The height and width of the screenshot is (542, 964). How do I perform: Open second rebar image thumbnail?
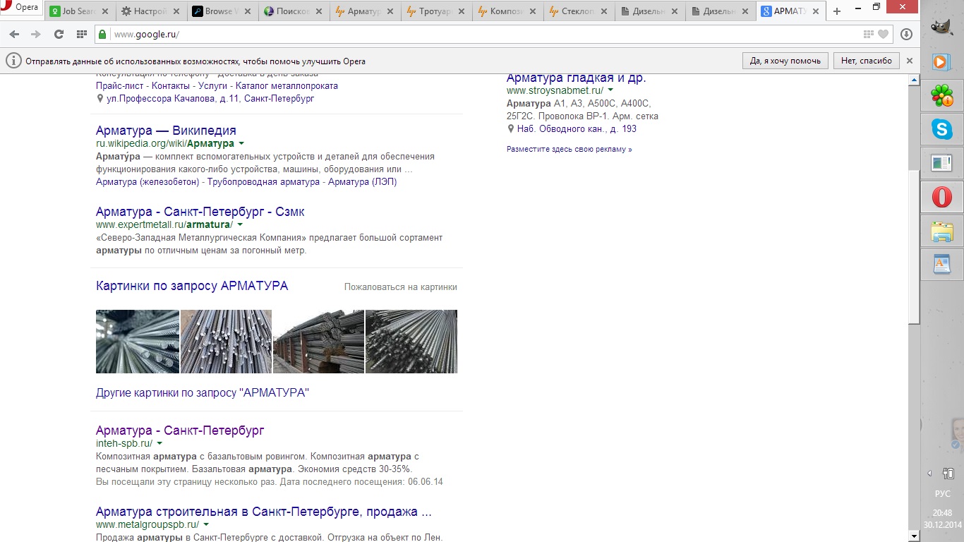pos(226,342)
